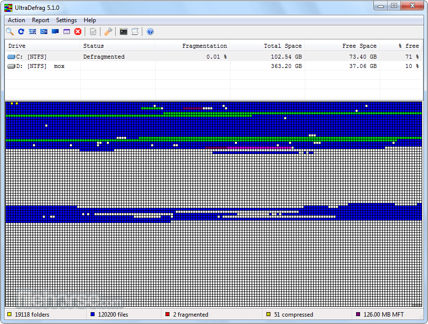Click the Total Space column header
Image resolution: width=428 pixels, height=324 pixels.
click(x=267, y=46)
